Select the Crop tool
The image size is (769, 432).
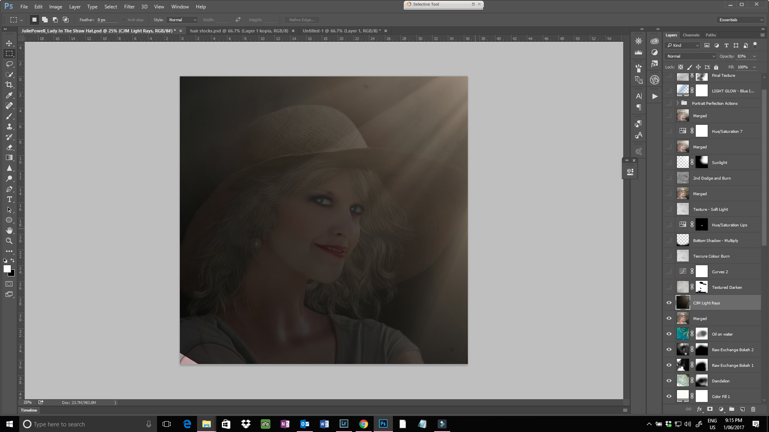9,85
